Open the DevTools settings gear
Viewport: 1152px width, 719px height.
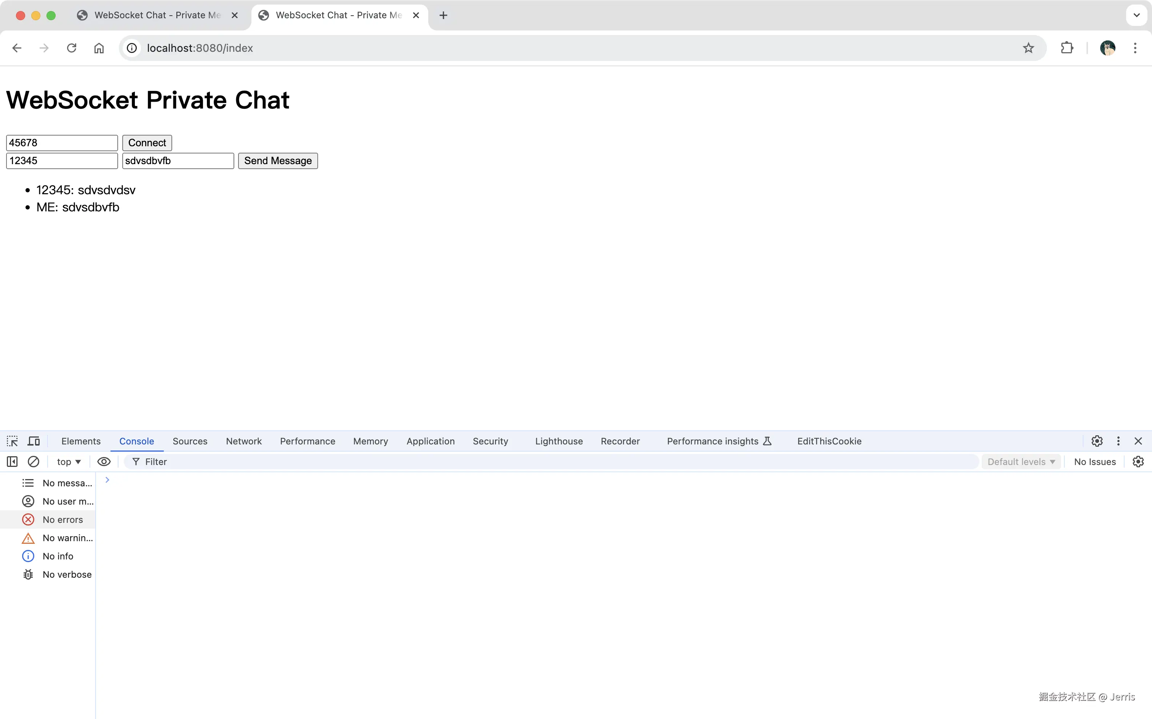point(1097,441)
